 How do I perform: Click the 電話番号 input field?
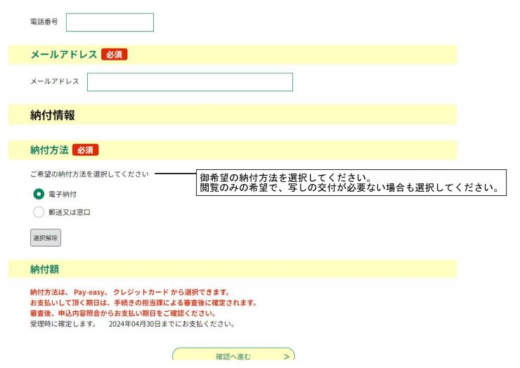click(x=110, y=22)
